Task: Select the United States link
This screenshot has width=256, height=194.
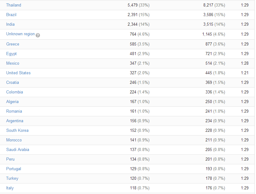Action: tap(18, 73)
